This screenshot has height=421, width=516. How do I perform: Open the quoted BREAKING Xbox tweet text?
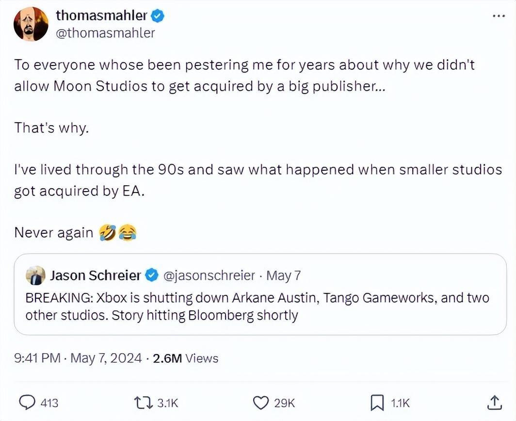click(x=257, y=307)
